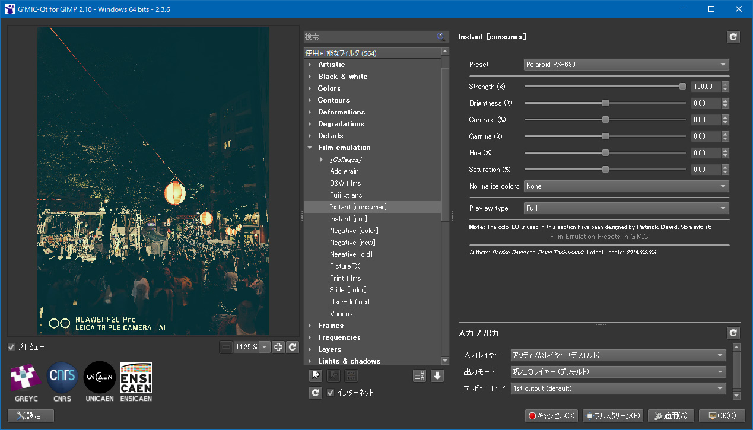This screenshot has height=430, width=753.
Task: Click the preview zoom-out minus button
Action: [226, 348]
